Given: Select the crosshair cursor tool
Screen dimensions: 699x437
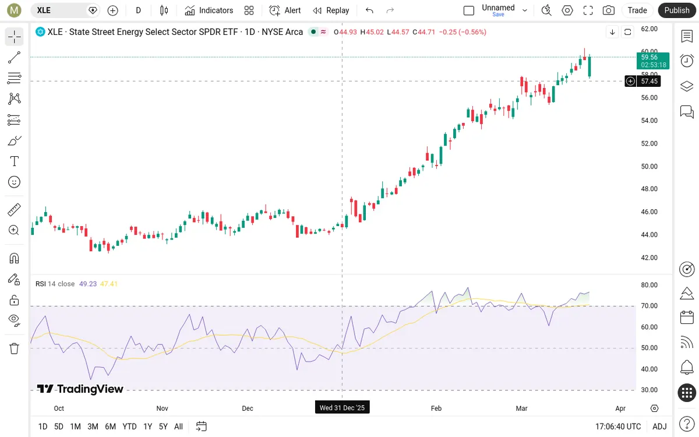Looking at the screenshot, I should point(15,37).
